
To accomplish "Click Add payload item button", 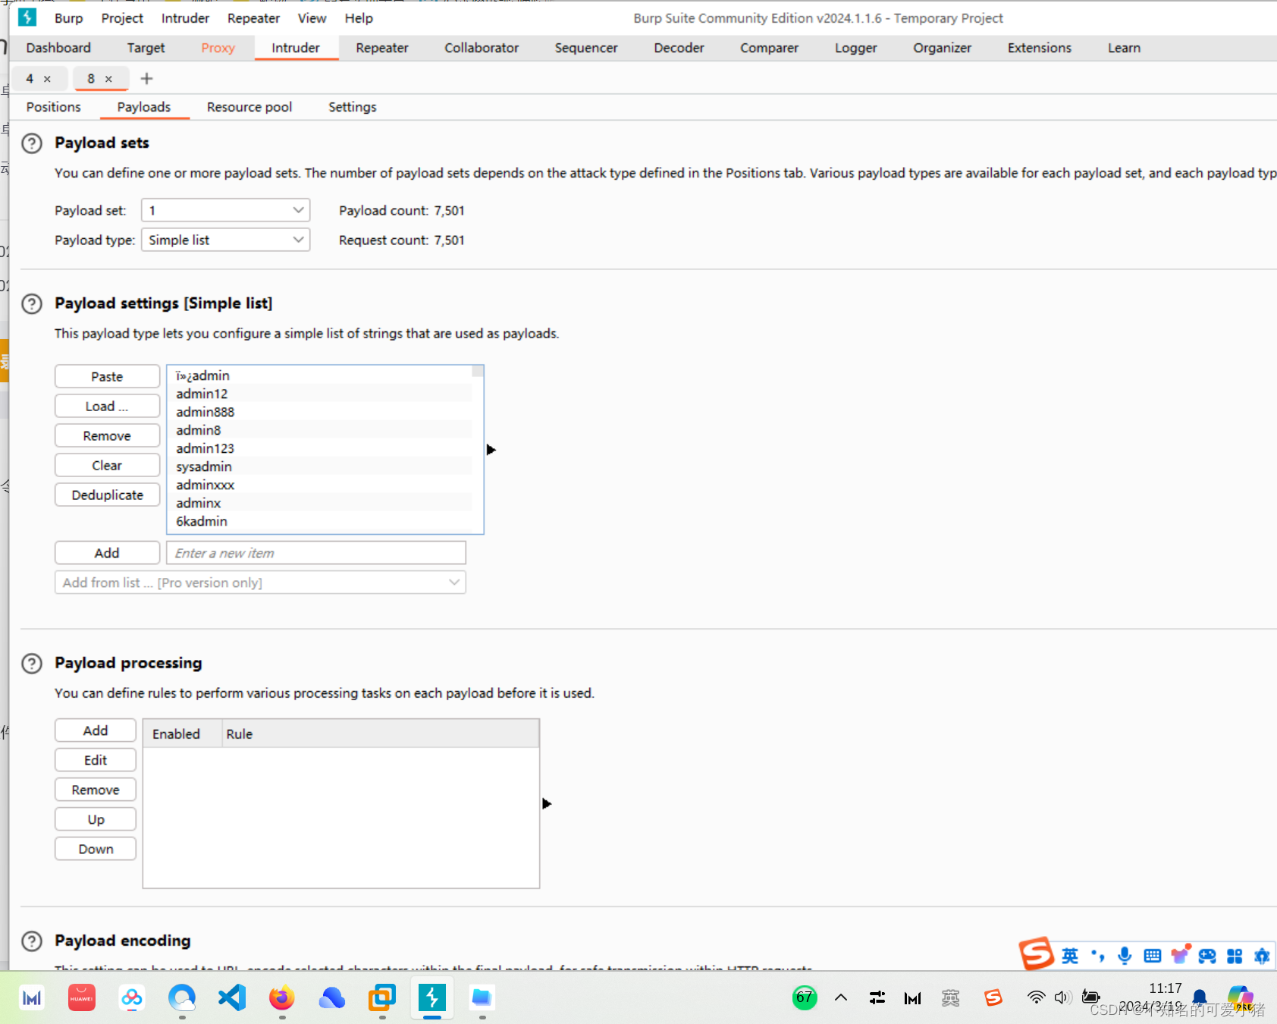I will point(107,553).
